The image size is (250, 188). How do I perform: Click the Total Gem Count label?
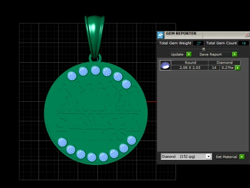click(221, 43)
